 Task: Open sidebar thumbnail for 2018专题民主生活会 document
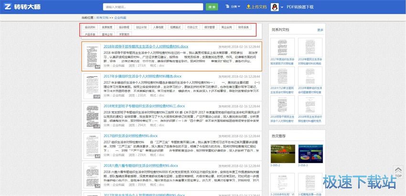310,47
